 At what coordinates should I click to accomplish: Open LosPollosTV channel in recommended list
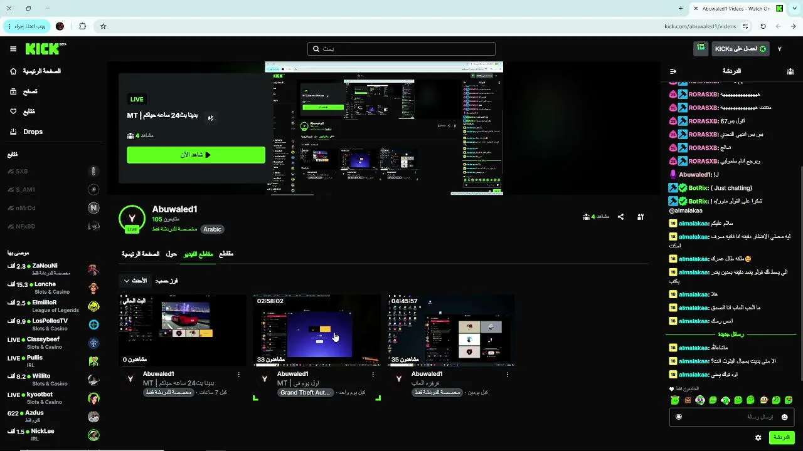[53, 324]
